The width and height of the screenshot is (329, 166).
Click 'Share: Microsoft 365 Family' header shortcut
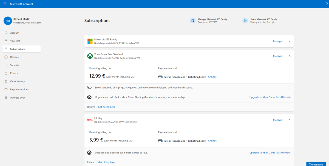[x=263, y=19]
